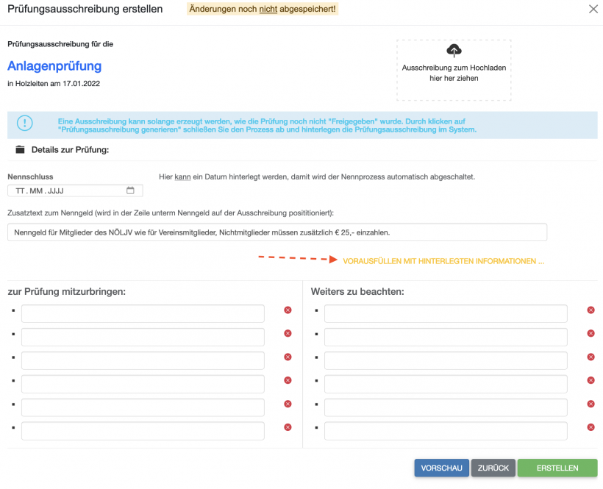Click the cloud upload icon
603x489 pixels.
tap(454, 50)
